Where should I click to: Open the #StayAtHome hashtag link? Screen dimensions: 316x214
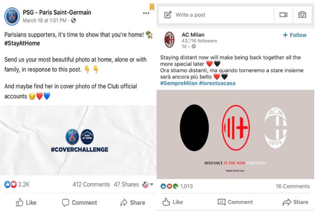click(x=22, y=43)
